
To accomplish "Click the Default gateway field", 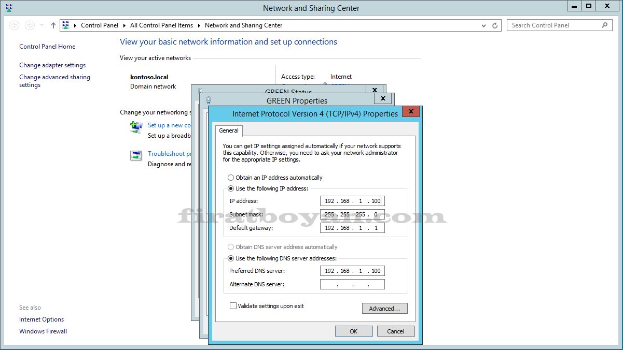I will (x=353, y=228).
